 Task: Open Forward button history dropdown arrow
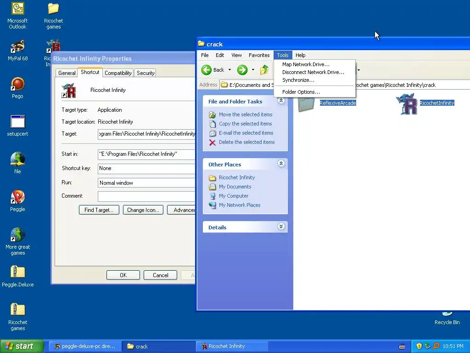(253, 70)
